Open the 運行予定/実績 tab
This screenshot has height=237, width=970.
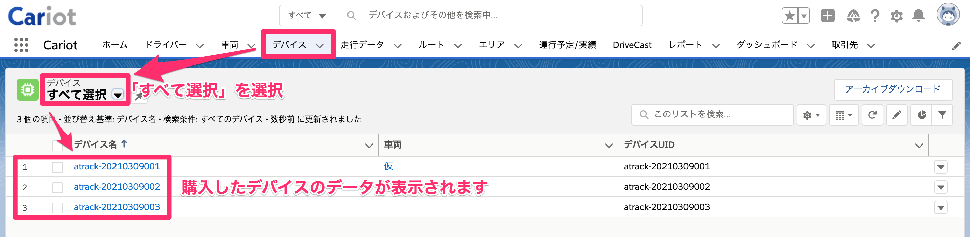tap(567, 45)
